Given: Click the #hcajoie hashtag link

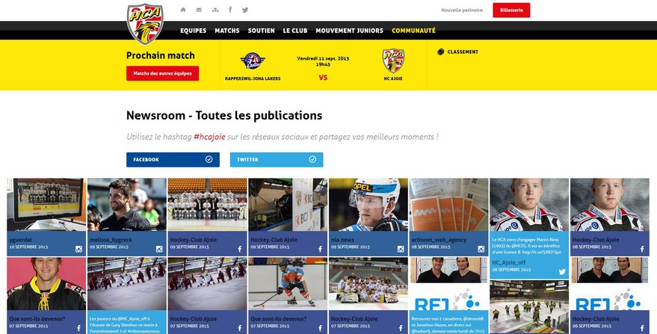Looking at the screenshot, I should coord(209,137).
